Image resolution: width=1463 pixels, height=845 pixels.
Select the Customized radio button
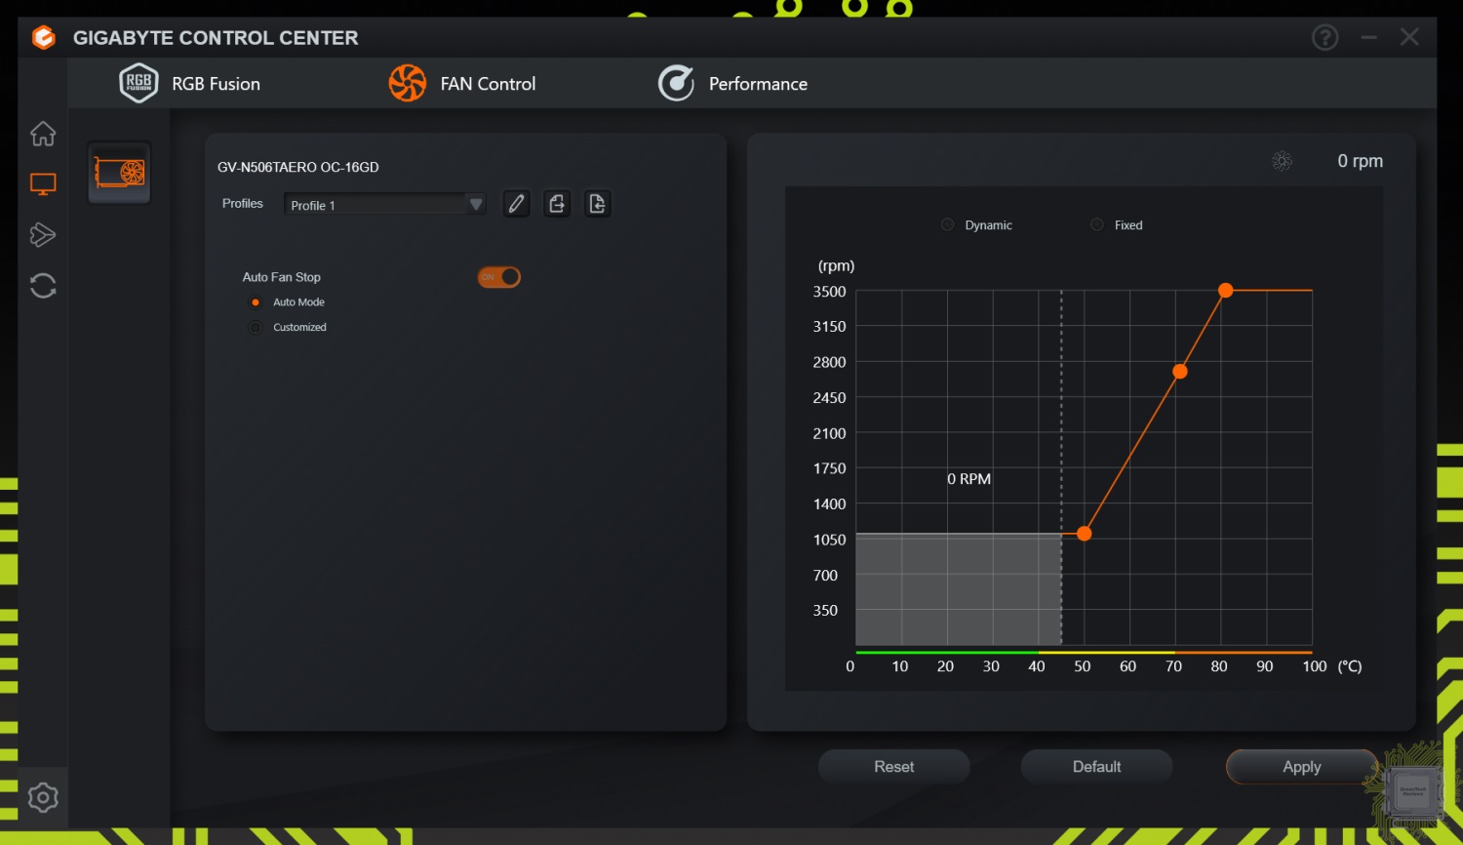point(256,328)
